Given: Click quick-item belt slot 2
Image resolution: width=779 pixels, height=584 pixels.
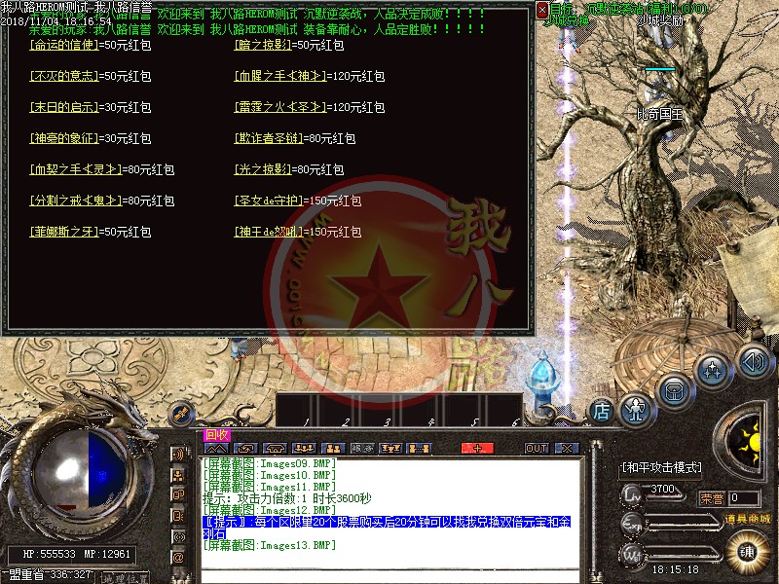Looking at the screenshot, I should point(337,411).
